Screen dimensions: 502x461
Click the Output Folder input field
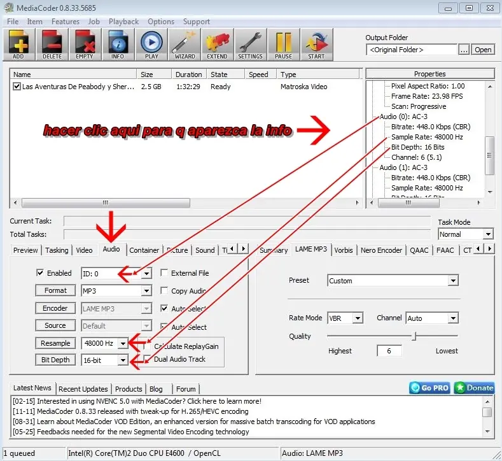(x=412, y=50)
